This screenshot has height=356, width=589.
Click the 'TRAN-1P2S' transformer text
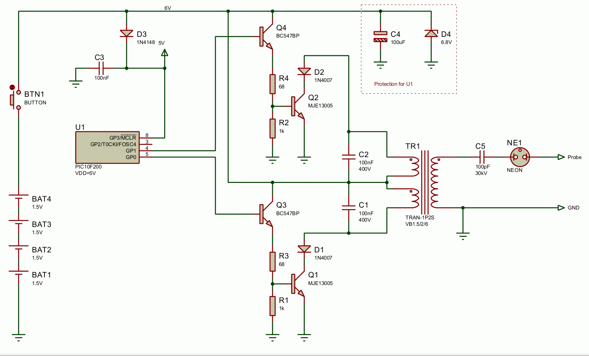tap(420, 217)
